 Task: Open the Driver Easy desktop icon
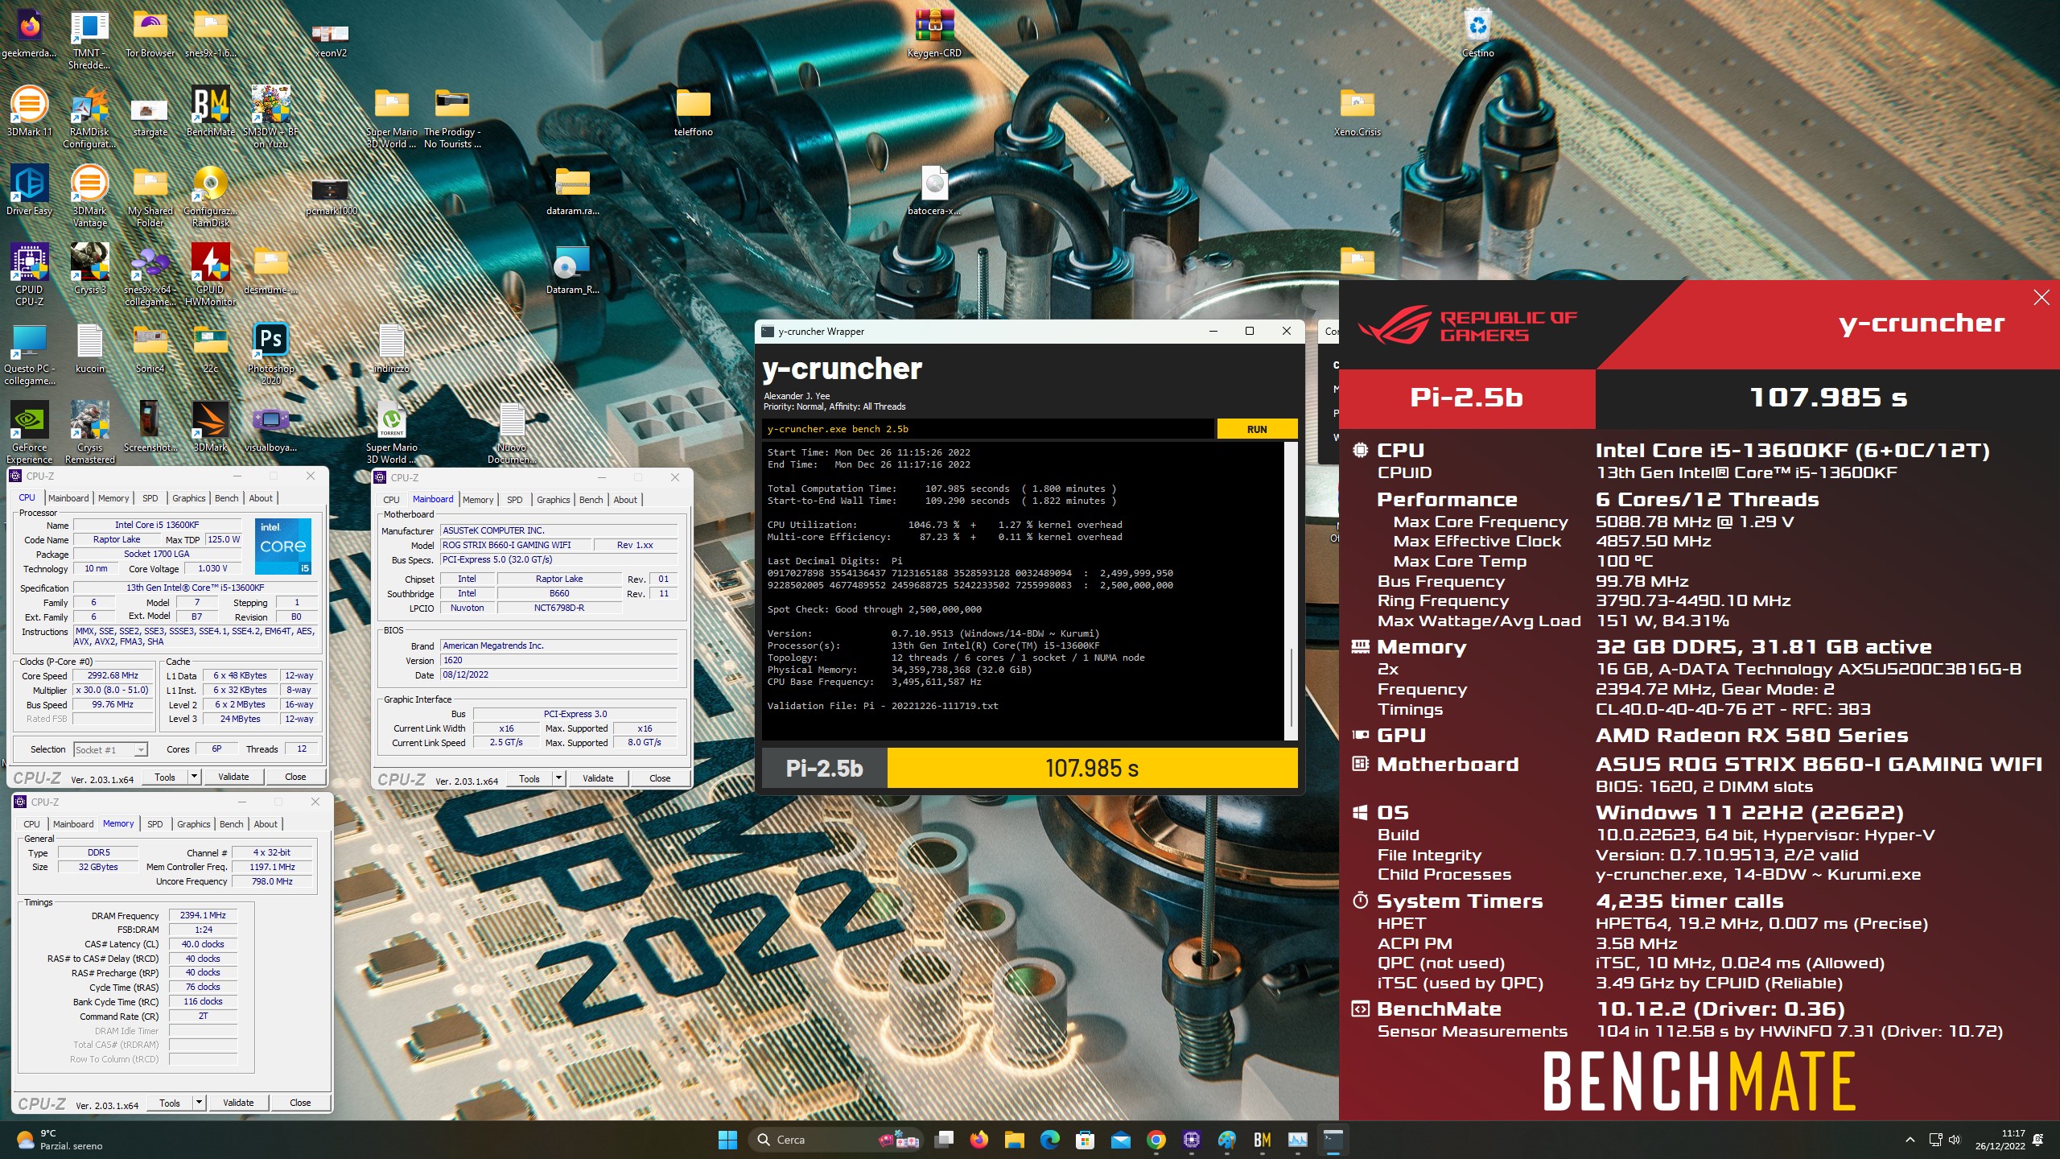tap(29, 190)
